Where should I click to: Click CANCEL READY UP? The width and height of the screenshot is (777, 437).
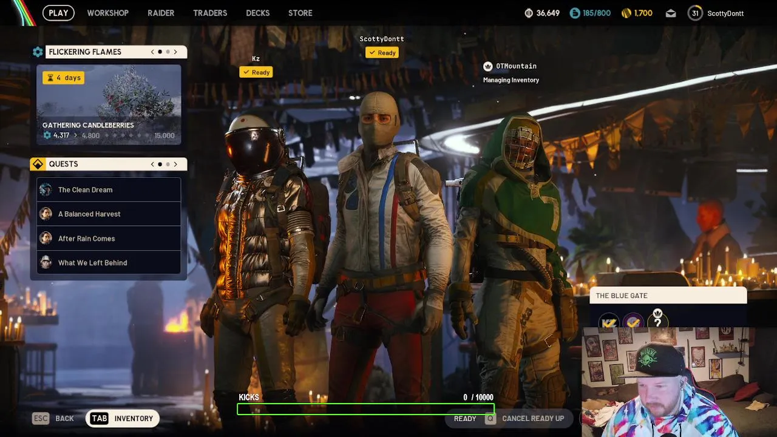tap(533, 419)
